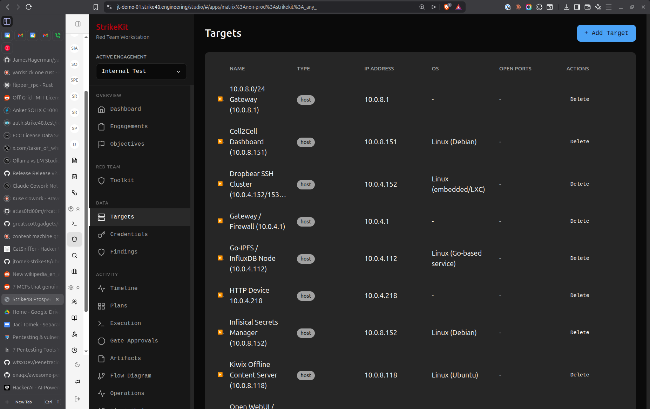650x409 pixels.
Task: Click the browser address bar URL
Action: (x=217, y=7)
